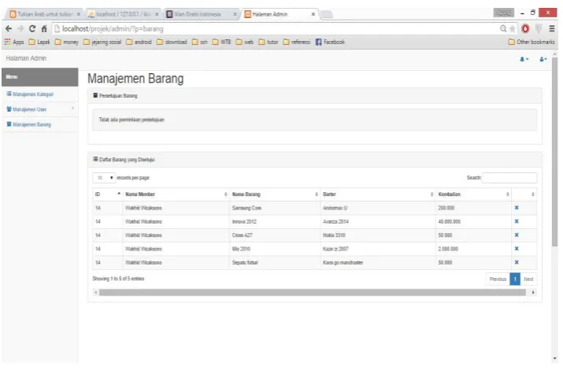This screenshot has height=381, width=563.
Task: Delete the Samsung Core row with X icon
Action: (x=517, y=208)
